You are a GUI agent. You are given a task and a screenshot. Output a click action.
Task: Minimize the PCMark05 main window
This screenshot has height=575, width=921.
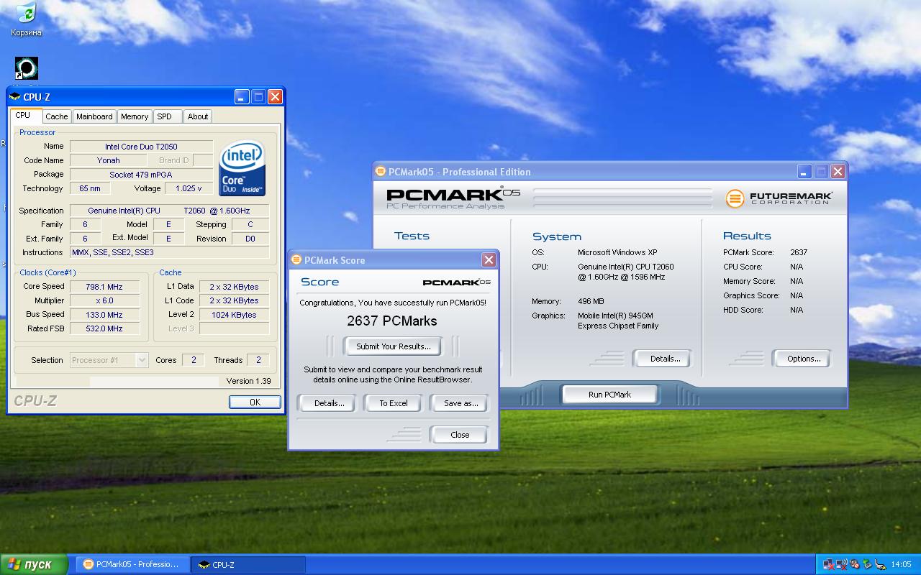pyautogui.click(x=804, y=171)
